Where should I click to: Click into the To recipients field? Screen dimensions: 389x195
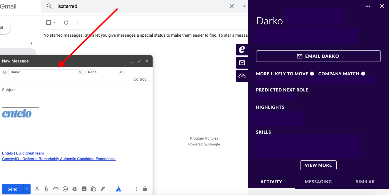(70, 79)
